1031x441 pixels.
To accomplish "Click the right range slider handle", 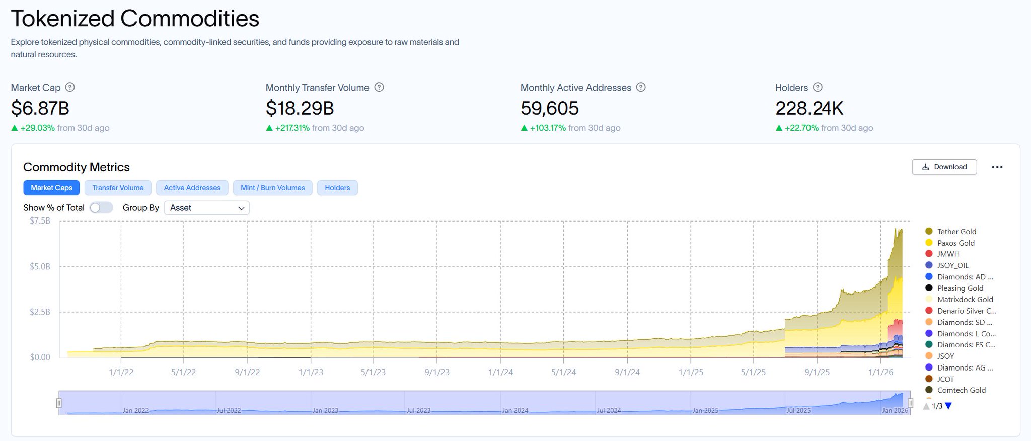I will [910, 403].
